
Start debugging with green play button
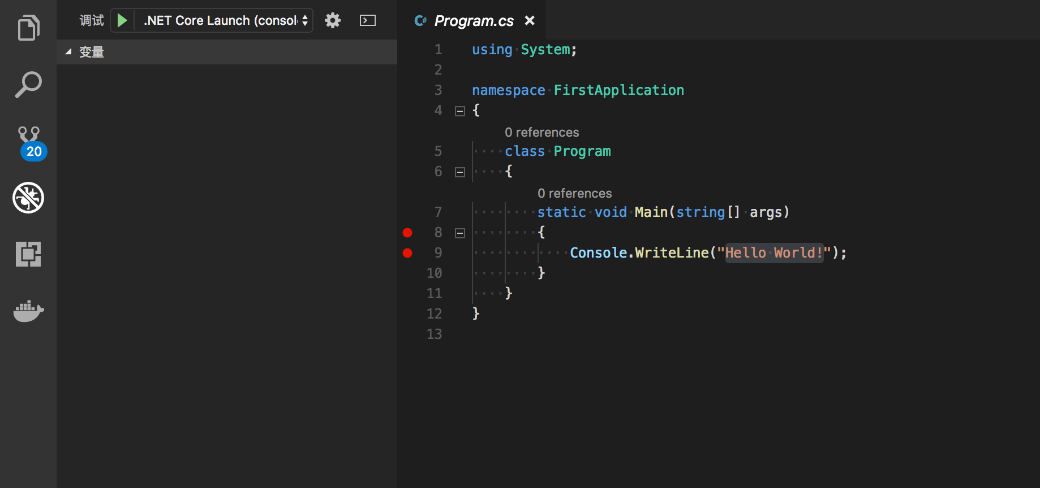click(122, 20)
